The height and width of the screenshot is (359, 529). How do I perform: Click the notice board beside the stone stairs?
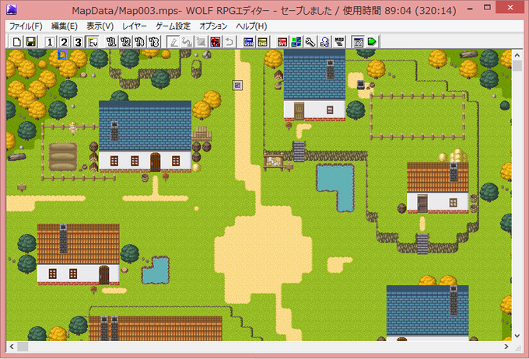274,162
